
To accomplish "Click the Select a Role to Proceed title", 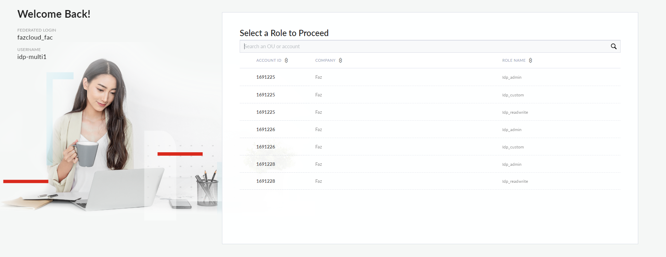I will point(284,33).
